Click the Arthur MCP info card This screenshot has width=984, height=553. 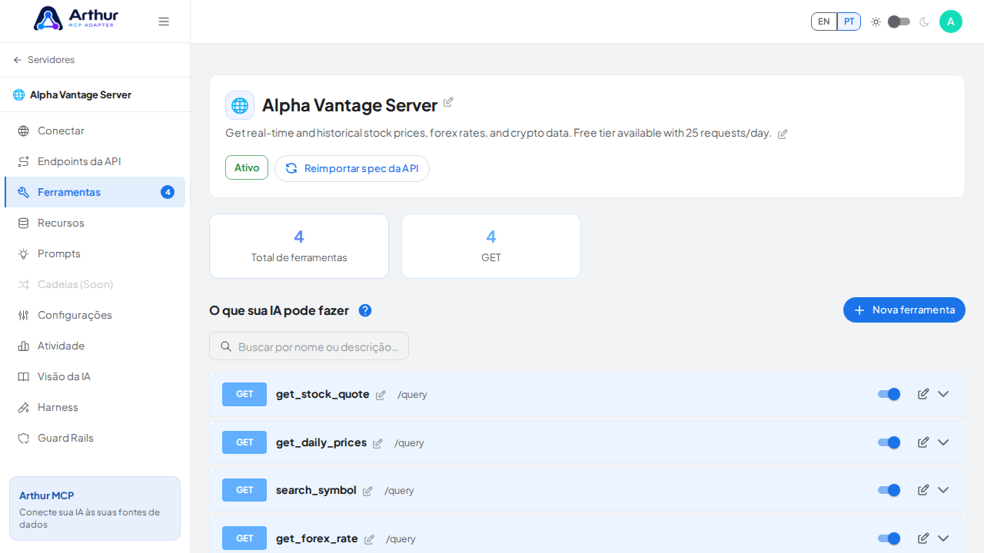[95, 508]
